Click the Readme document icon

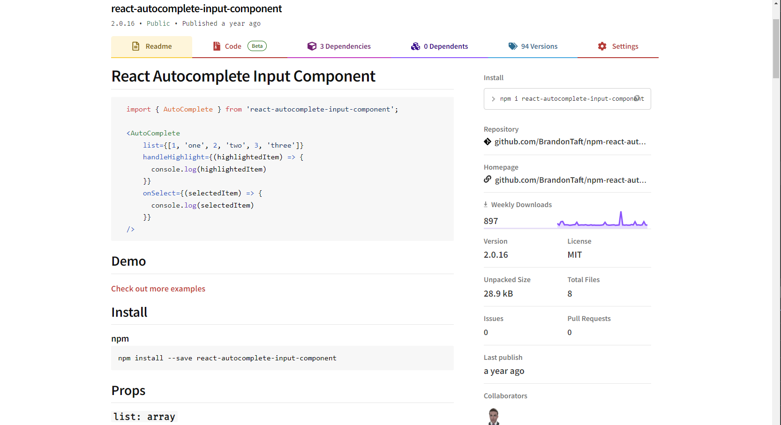[136, 46]
